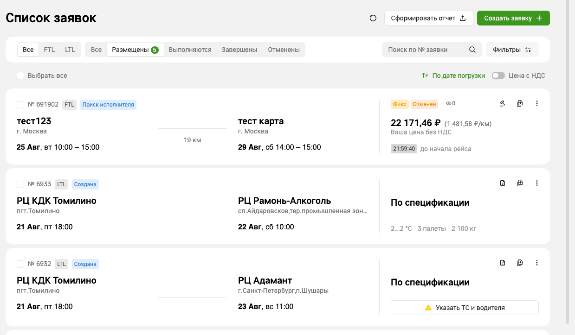Click the page vertical scrollbar

(x=568, y=162)
